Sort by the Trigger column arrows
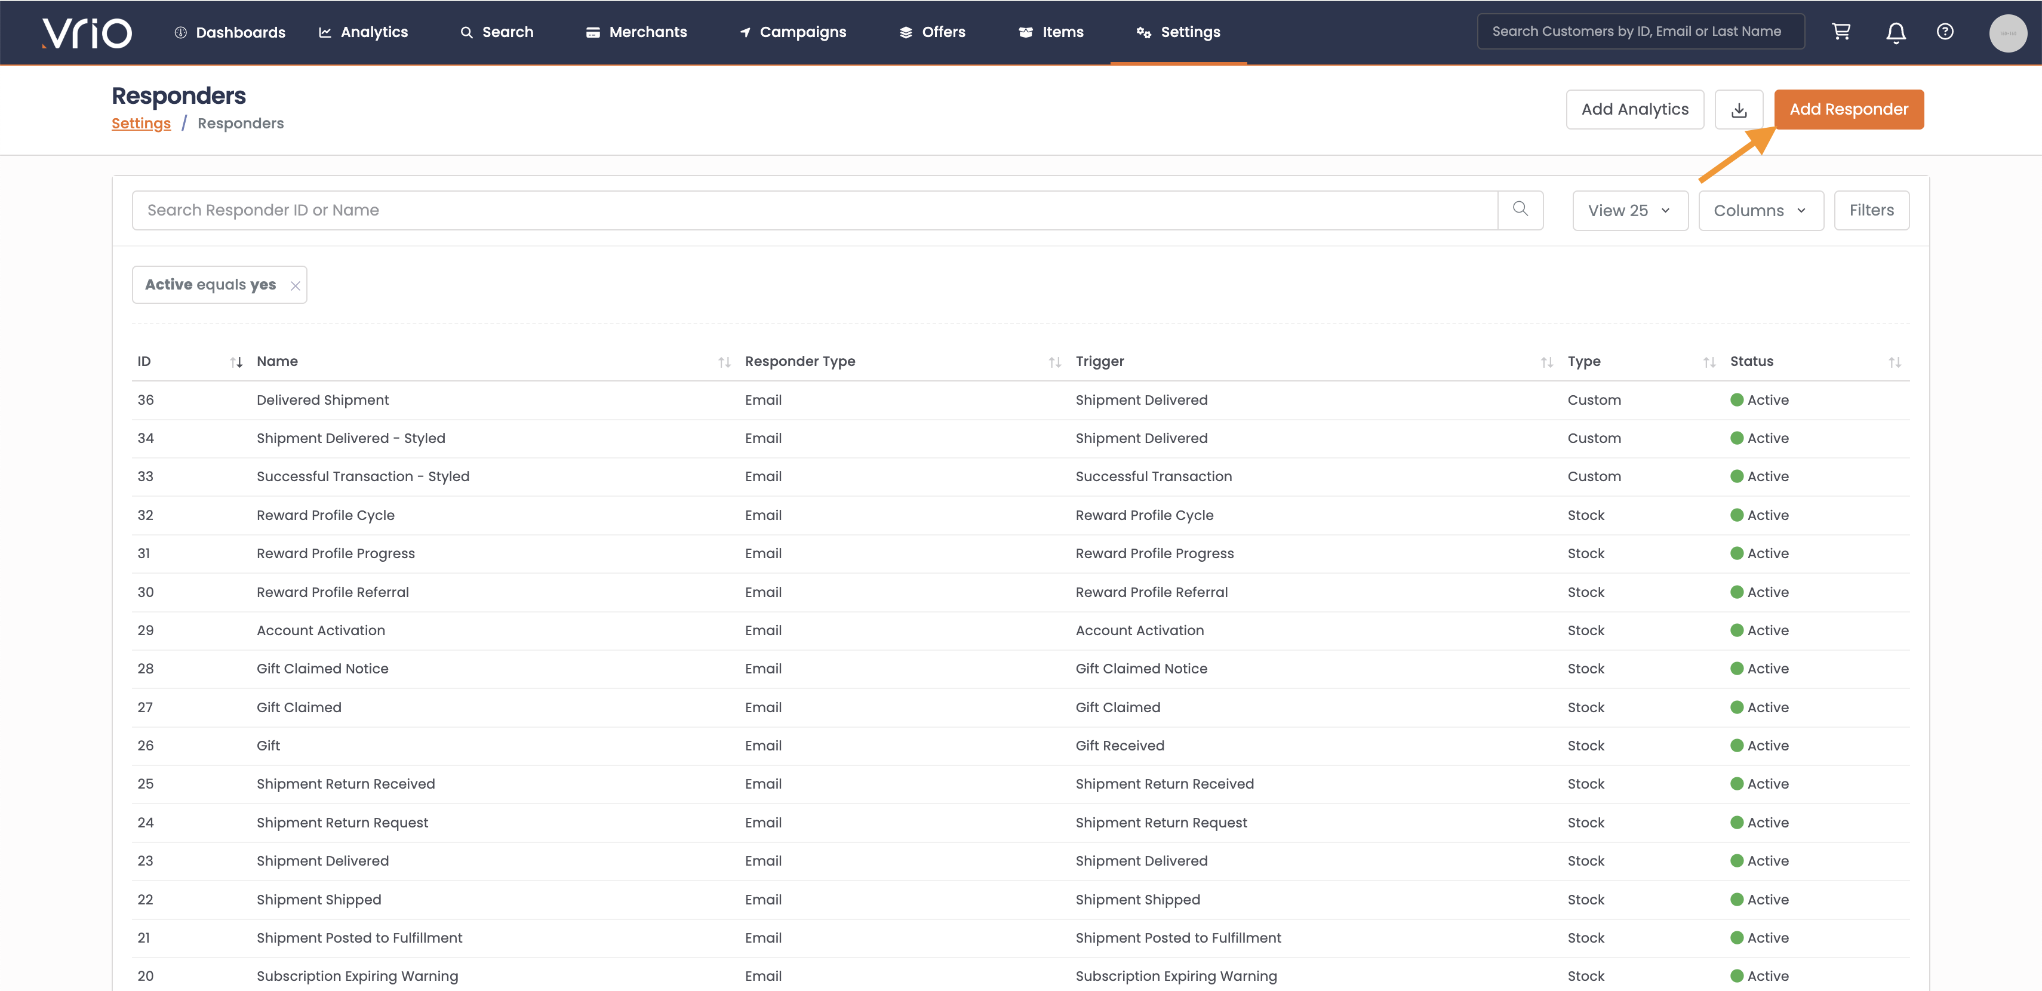This screenshot has width=2042, height=991. [x=1546, y=362]
